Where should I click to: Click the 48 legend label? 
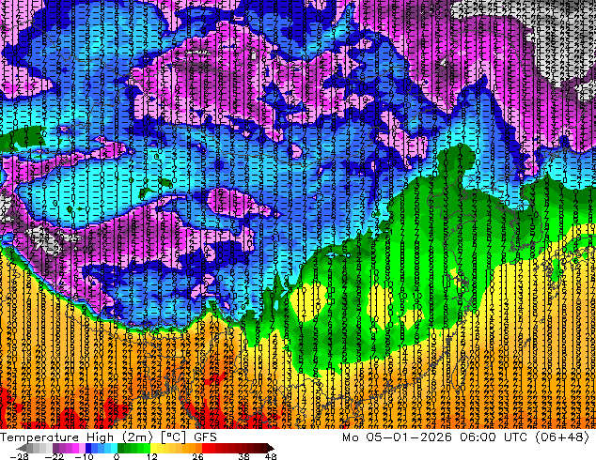(271, 456)
